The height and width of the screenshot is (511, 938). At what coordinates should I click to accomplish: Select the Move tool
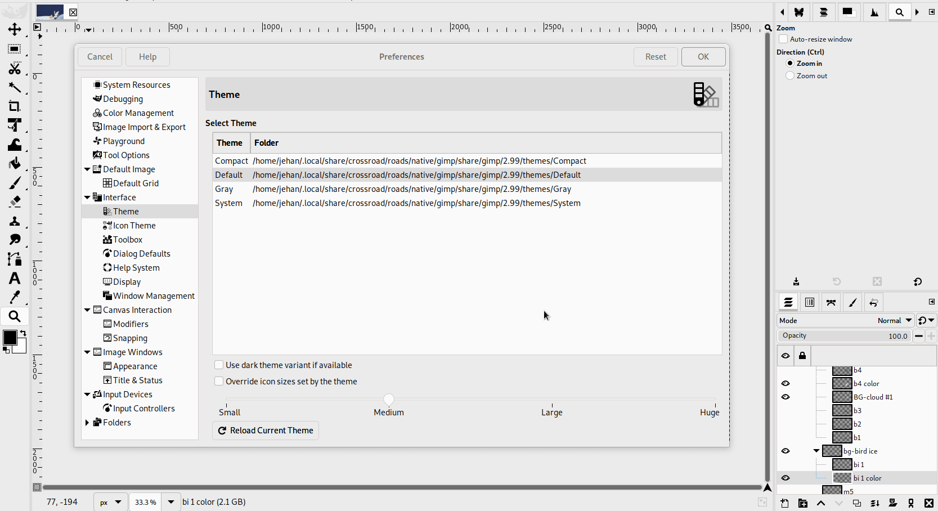tap(15, 30)
